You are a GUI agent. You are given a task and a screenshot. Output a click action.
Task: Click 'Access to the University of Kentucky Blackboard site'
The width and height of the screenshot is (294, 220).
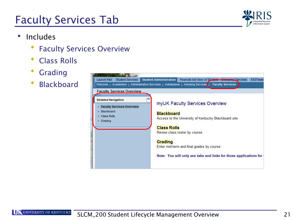[197, 118]
